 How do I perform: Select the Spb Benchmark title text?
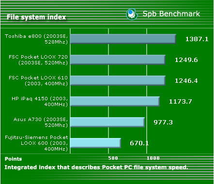[171, 14]
